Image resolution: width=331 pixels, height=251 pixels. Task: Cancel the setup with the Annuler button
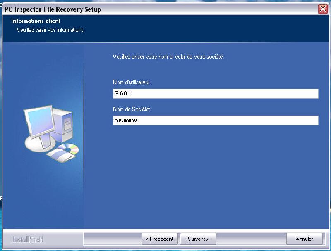pos(304,239)
